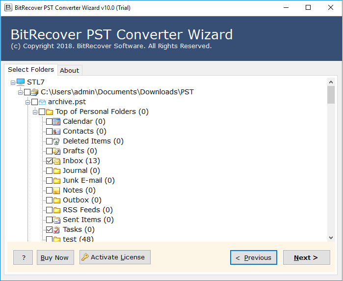Check the Top of Personal Folders checkbox
Screen dimensions: 343x281
42,112
